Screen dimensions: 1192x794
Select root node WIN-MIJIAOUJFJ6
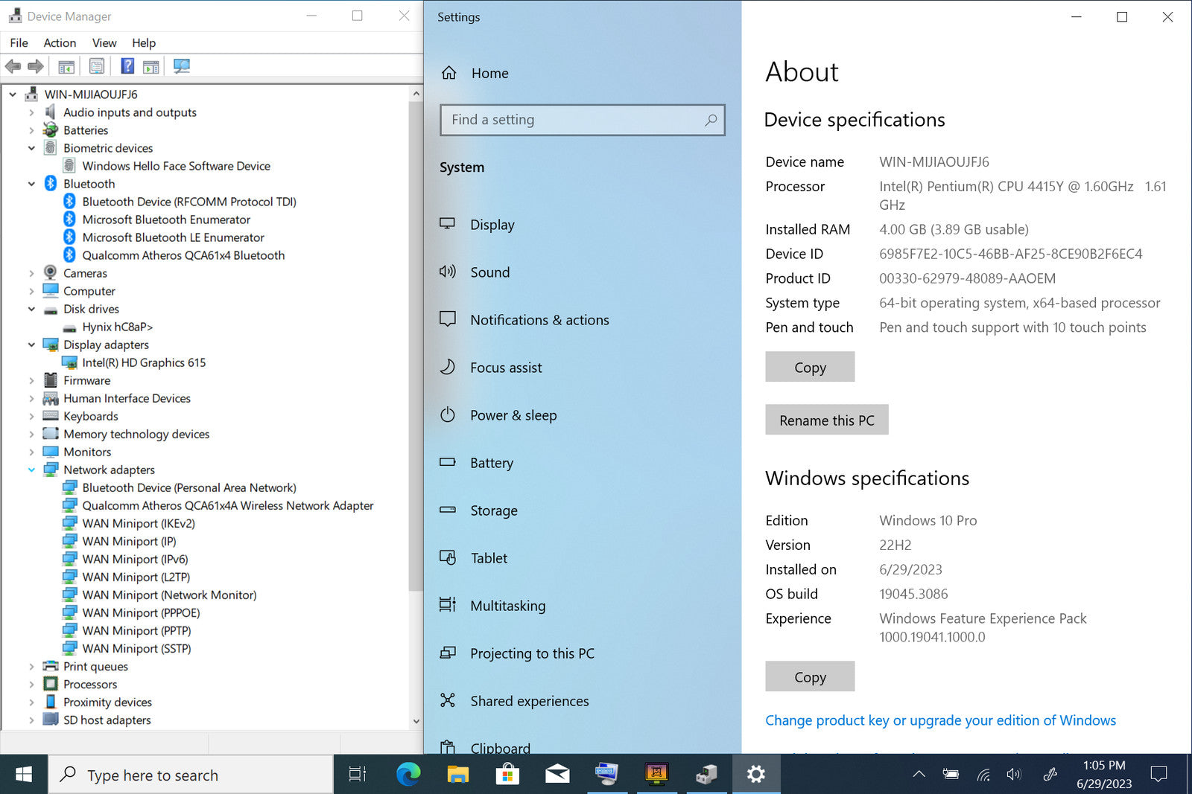[91, 95]
